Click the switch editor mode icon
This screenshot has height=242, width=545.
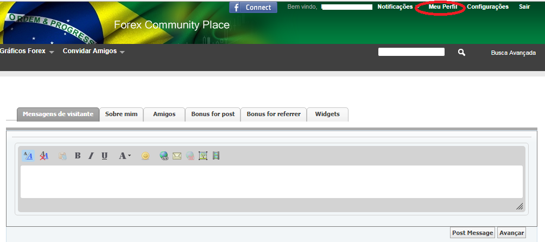click(x=28, y=156)
